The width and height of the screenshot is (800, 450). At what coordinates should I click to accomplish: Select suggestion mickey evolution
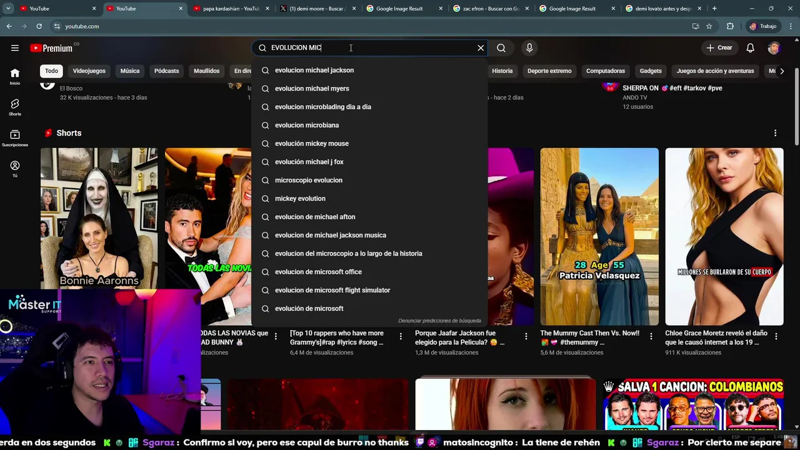[x=369, y=198]
